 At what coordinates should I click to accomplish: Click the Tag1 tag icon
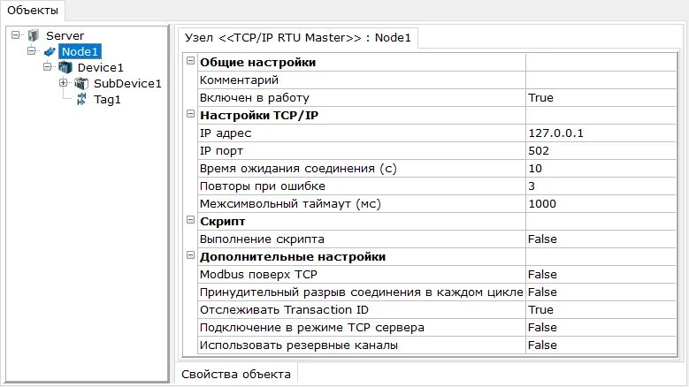tap(81, 100)
